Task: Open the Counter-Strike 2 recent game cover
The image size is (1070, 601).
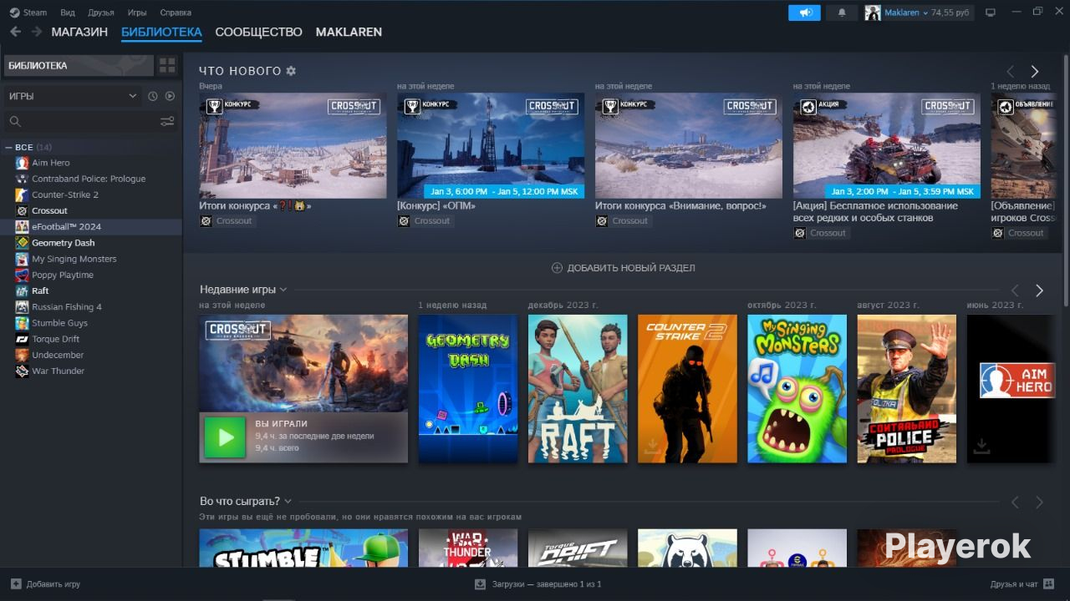Action: coord(687,388)
